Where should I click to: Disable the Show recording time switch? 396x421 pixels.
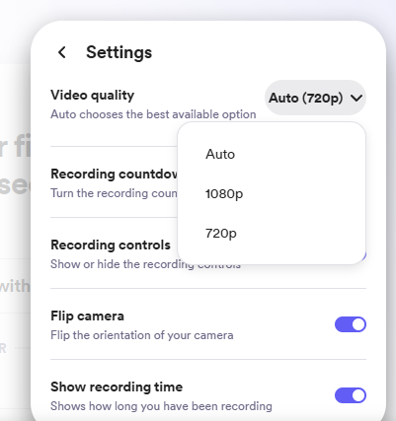(351, 395)
